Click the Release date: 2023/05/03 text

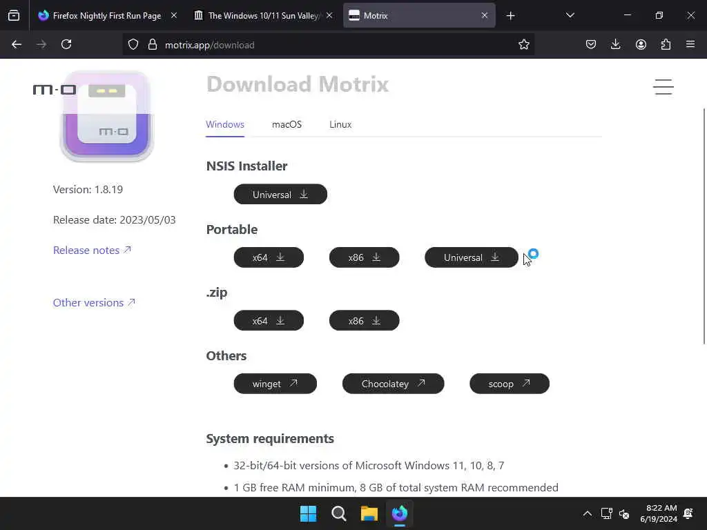tap(115, 220)
